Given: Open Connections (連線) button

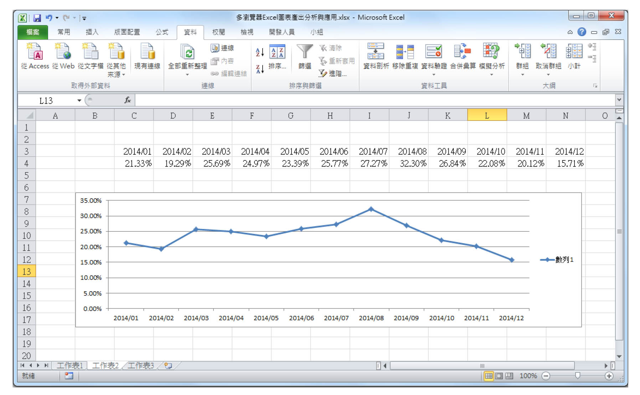Looking at the screenshot, I should [x=222, y=48].
